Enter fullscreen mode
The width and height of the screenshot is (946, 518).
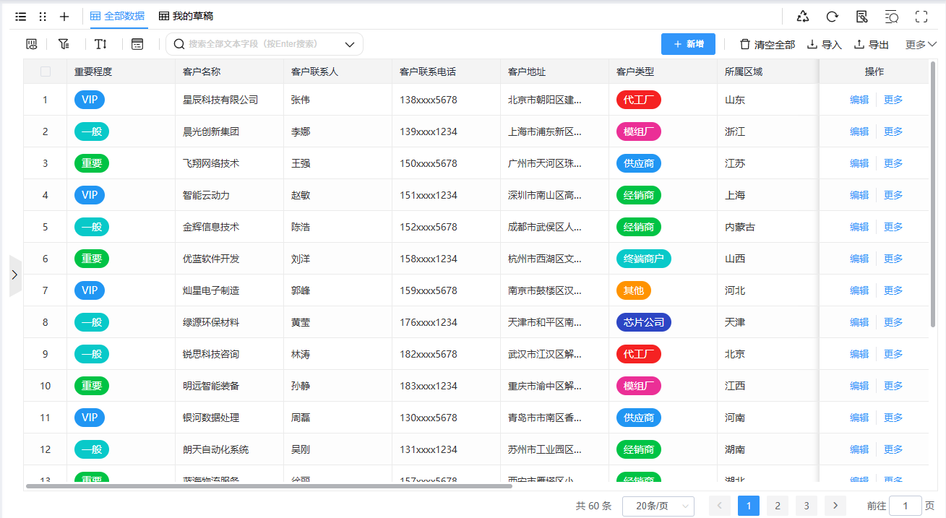921,16
